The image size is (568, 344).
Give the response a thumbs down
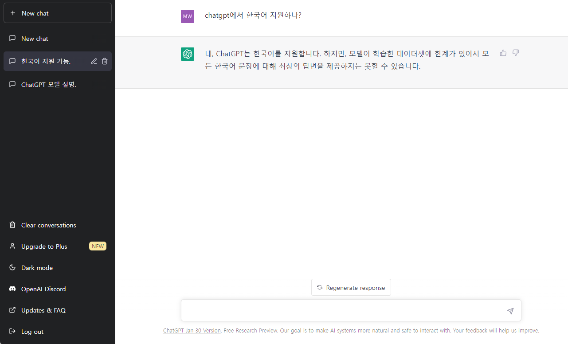516,53
